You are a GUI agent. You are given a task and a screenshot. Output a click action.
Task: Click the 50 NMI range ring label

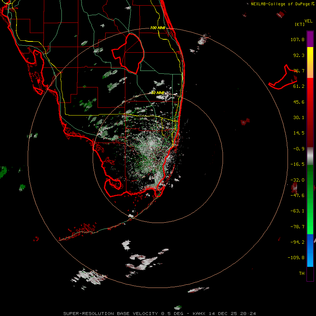[x=158, y=93]
